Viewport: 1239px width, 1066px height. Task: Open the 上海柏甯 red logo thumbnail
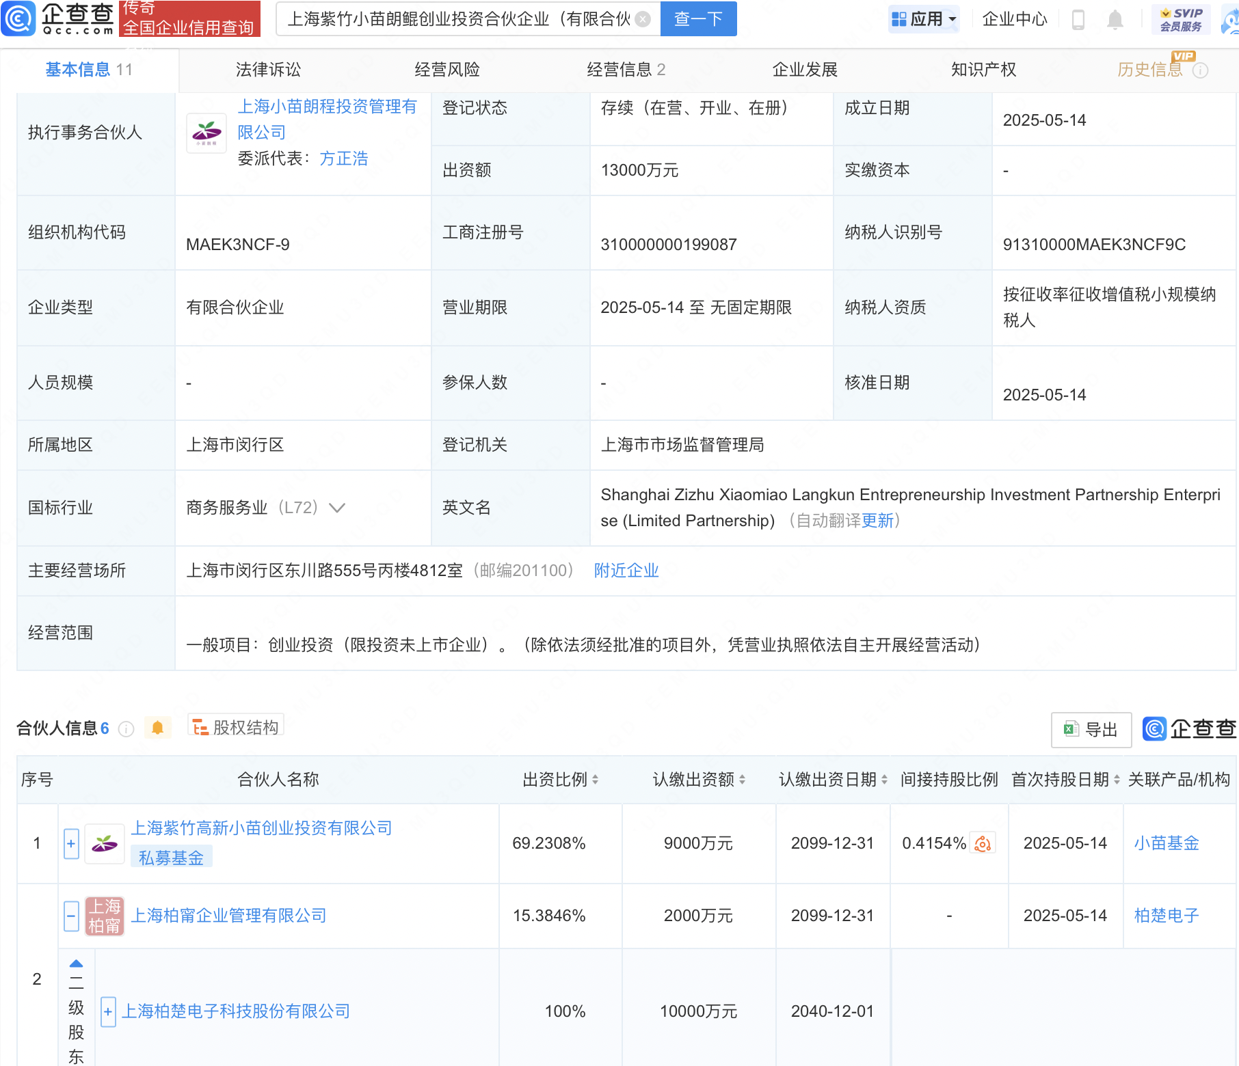click(105, 916)
